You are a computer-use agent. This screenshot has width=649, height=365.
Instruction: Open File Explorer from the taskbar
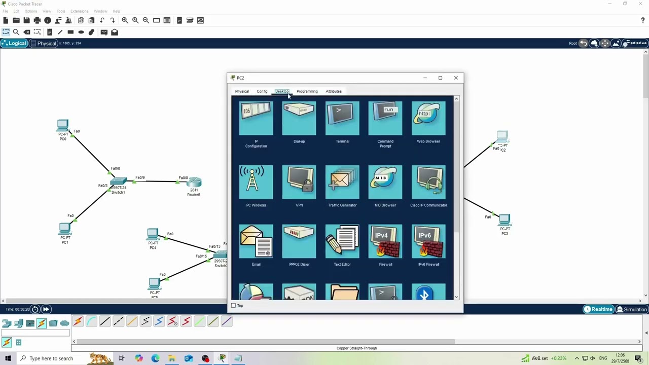[172, 358]
